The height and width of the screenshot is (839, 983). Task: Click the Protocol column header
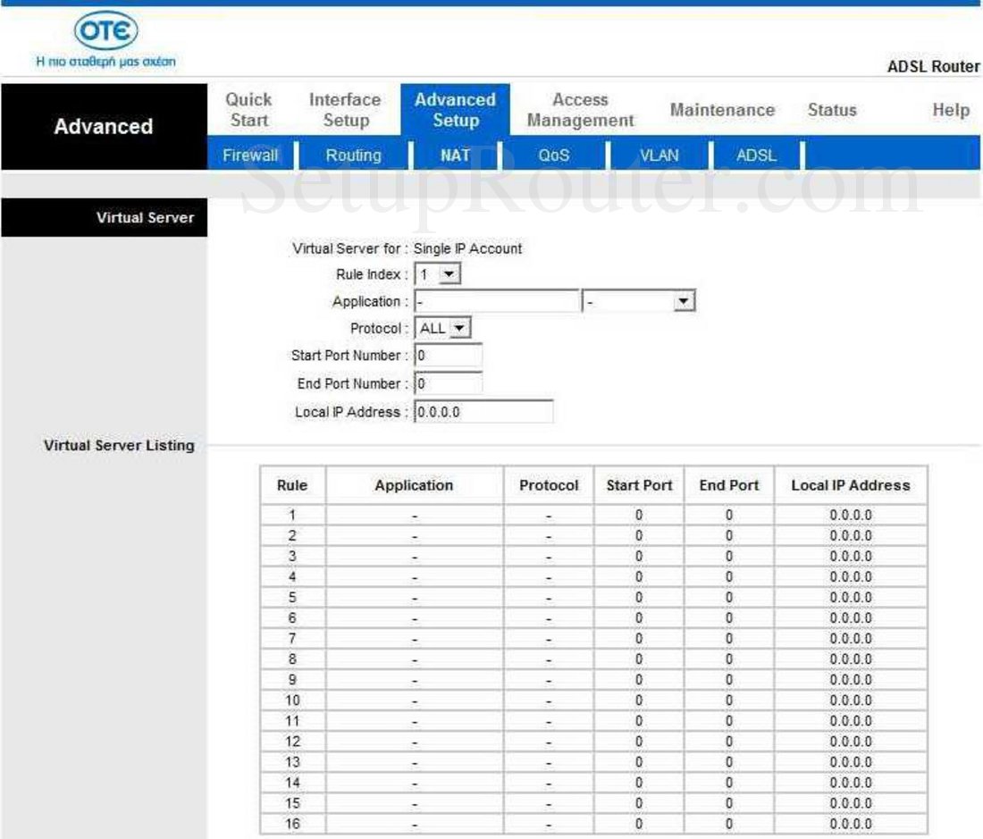549,485
